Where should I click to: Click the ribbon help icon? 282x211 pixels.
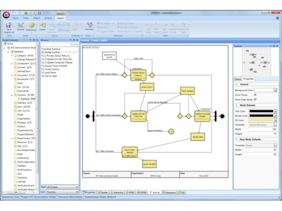click(x=277, y=18)
